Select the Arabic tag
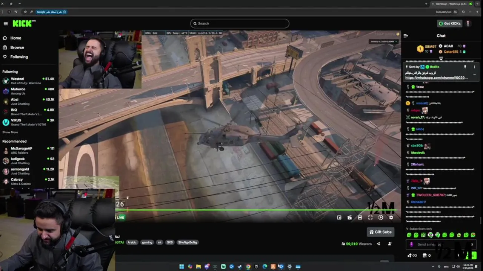The height and width of the screenshot is (271, 483). pos(132,242)
